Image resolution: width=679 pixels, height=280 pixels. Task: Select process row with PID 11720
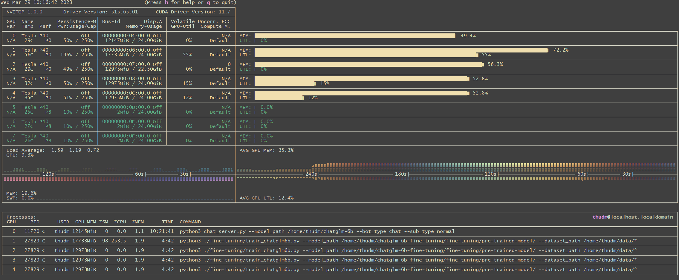click(x=339, y=231)
